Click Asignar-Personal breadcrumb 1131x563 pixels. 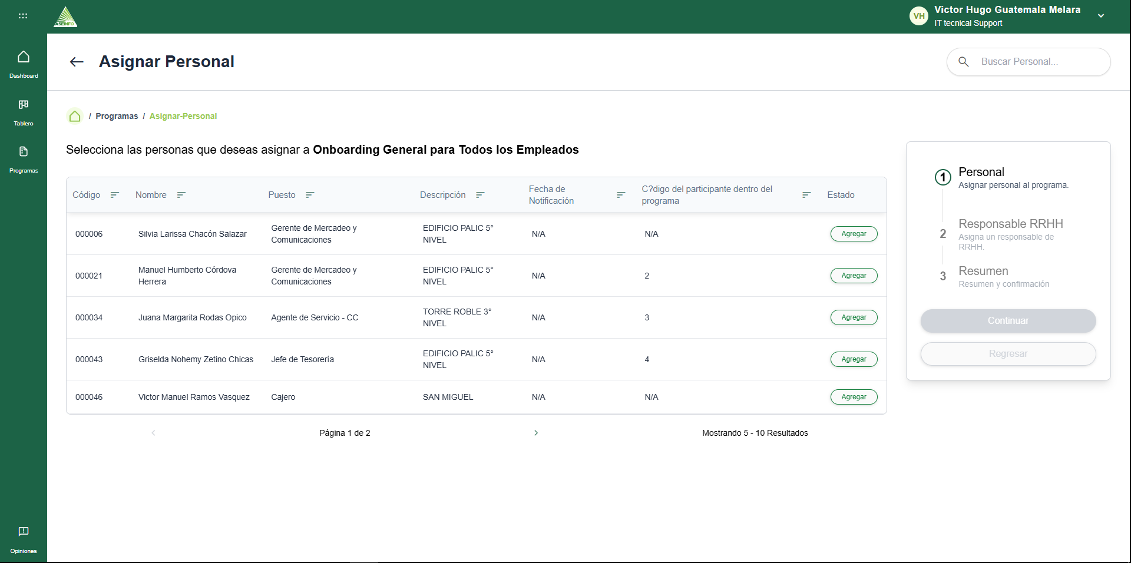coord(183,116)
